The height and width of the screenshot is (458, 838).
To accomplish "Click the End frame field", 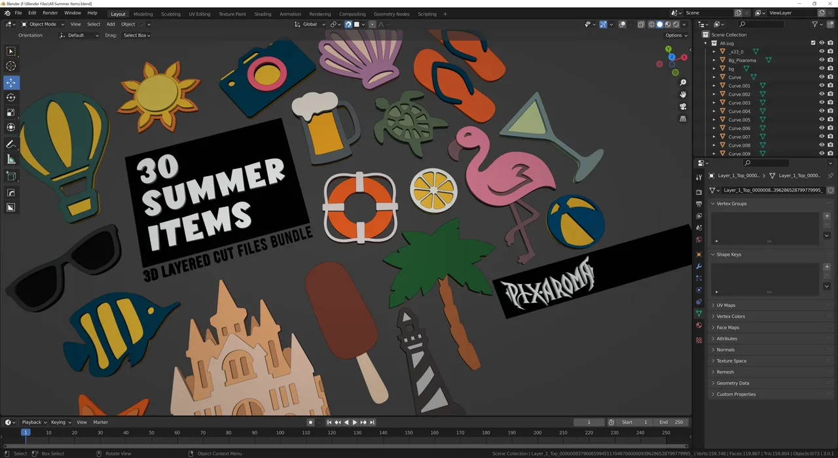I will tap(671, 422).
